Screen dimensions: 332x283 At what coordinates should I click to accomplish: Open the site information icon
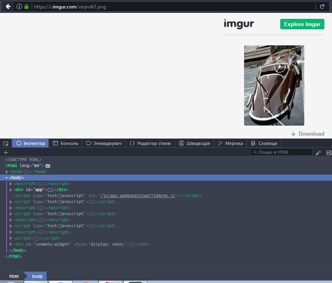19,6
